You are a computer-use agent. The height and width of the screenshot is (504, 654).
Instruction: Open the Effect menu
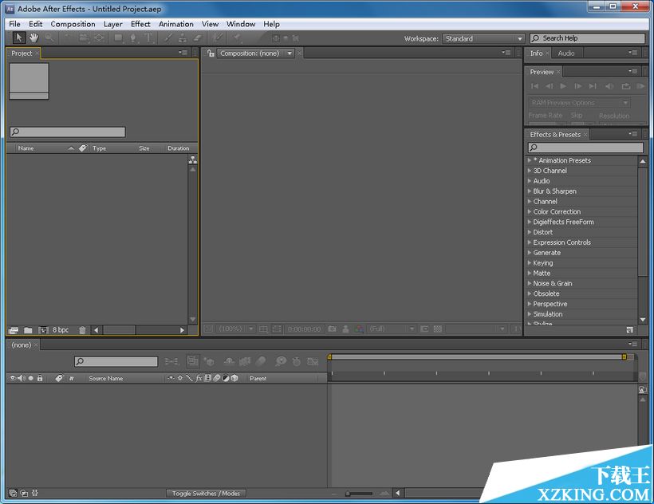click(x=140, y=24)
